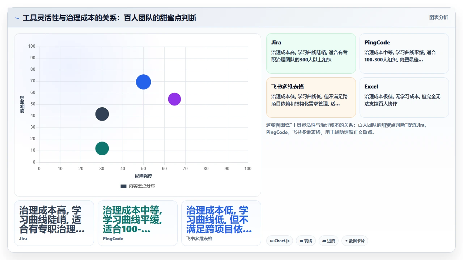Image resolution: width=463 pixels, height=260 pixels.
Task: Open the 飞书多维表格 info card
Action: [311, 97]
